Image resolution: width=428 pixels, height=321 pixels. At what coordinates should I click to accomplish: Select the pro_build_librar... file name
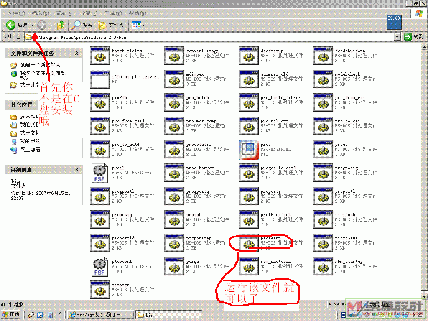coord(284,98)
